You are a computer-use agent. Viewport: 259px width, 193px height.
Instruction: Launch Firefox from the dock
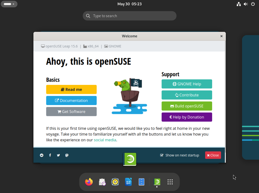click(89, 182)
